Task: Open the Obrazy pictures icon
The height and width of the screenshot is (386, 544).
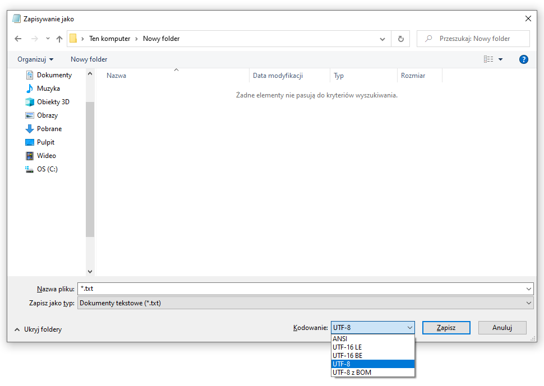Action: 29,115
